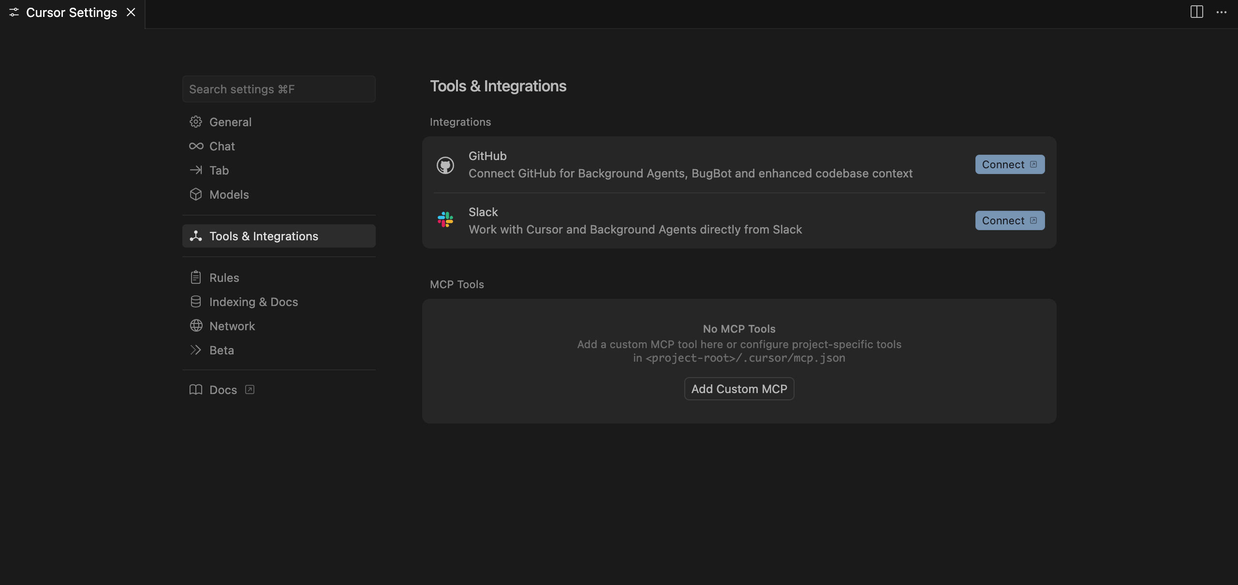Select the Cursor Settings tab title

pos(72,13)
